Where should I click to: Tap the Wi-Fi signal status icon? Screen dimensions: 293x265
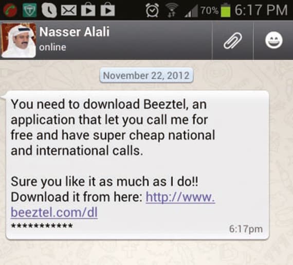[172, 10]
